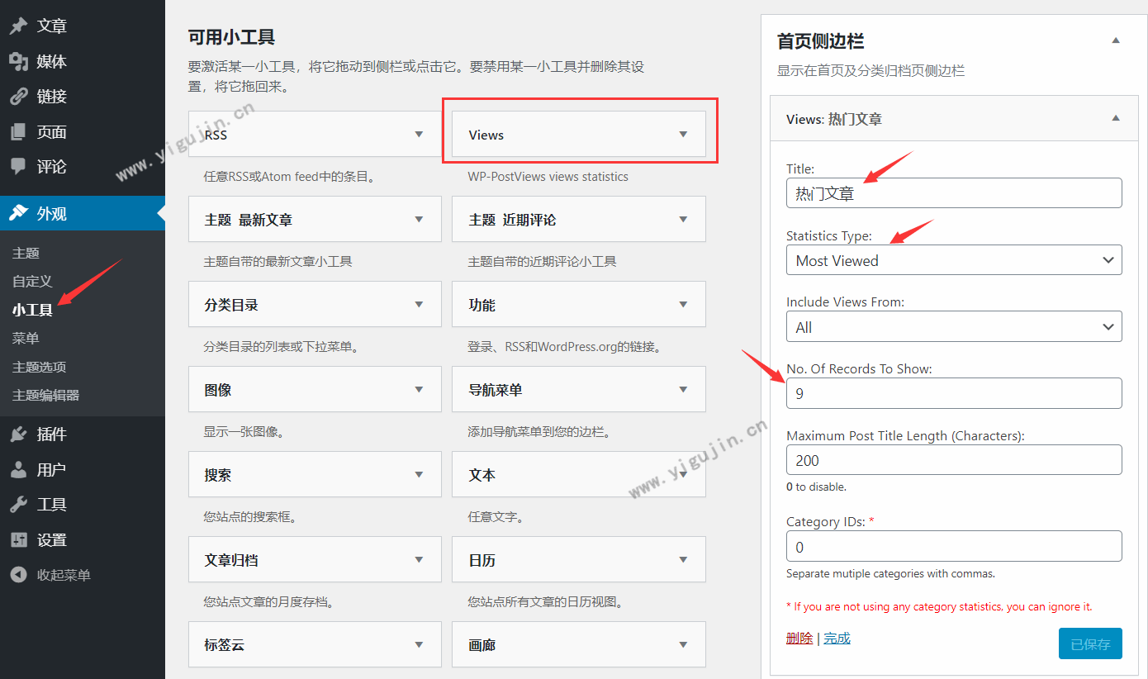Click the plug icon beside 插件

tap(18, 434)
